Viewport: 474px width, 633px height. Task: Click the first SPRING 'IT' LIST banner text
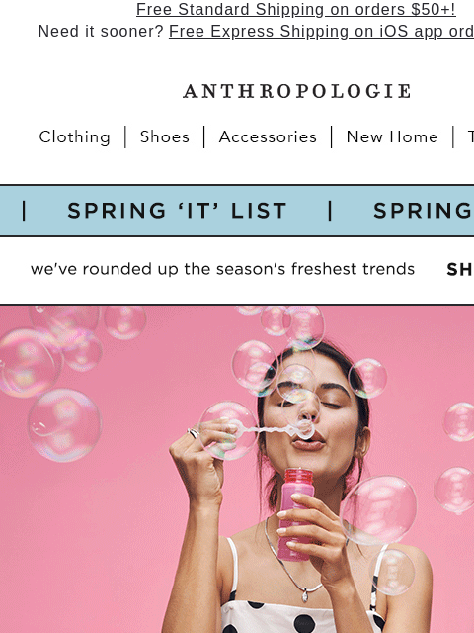177,211
